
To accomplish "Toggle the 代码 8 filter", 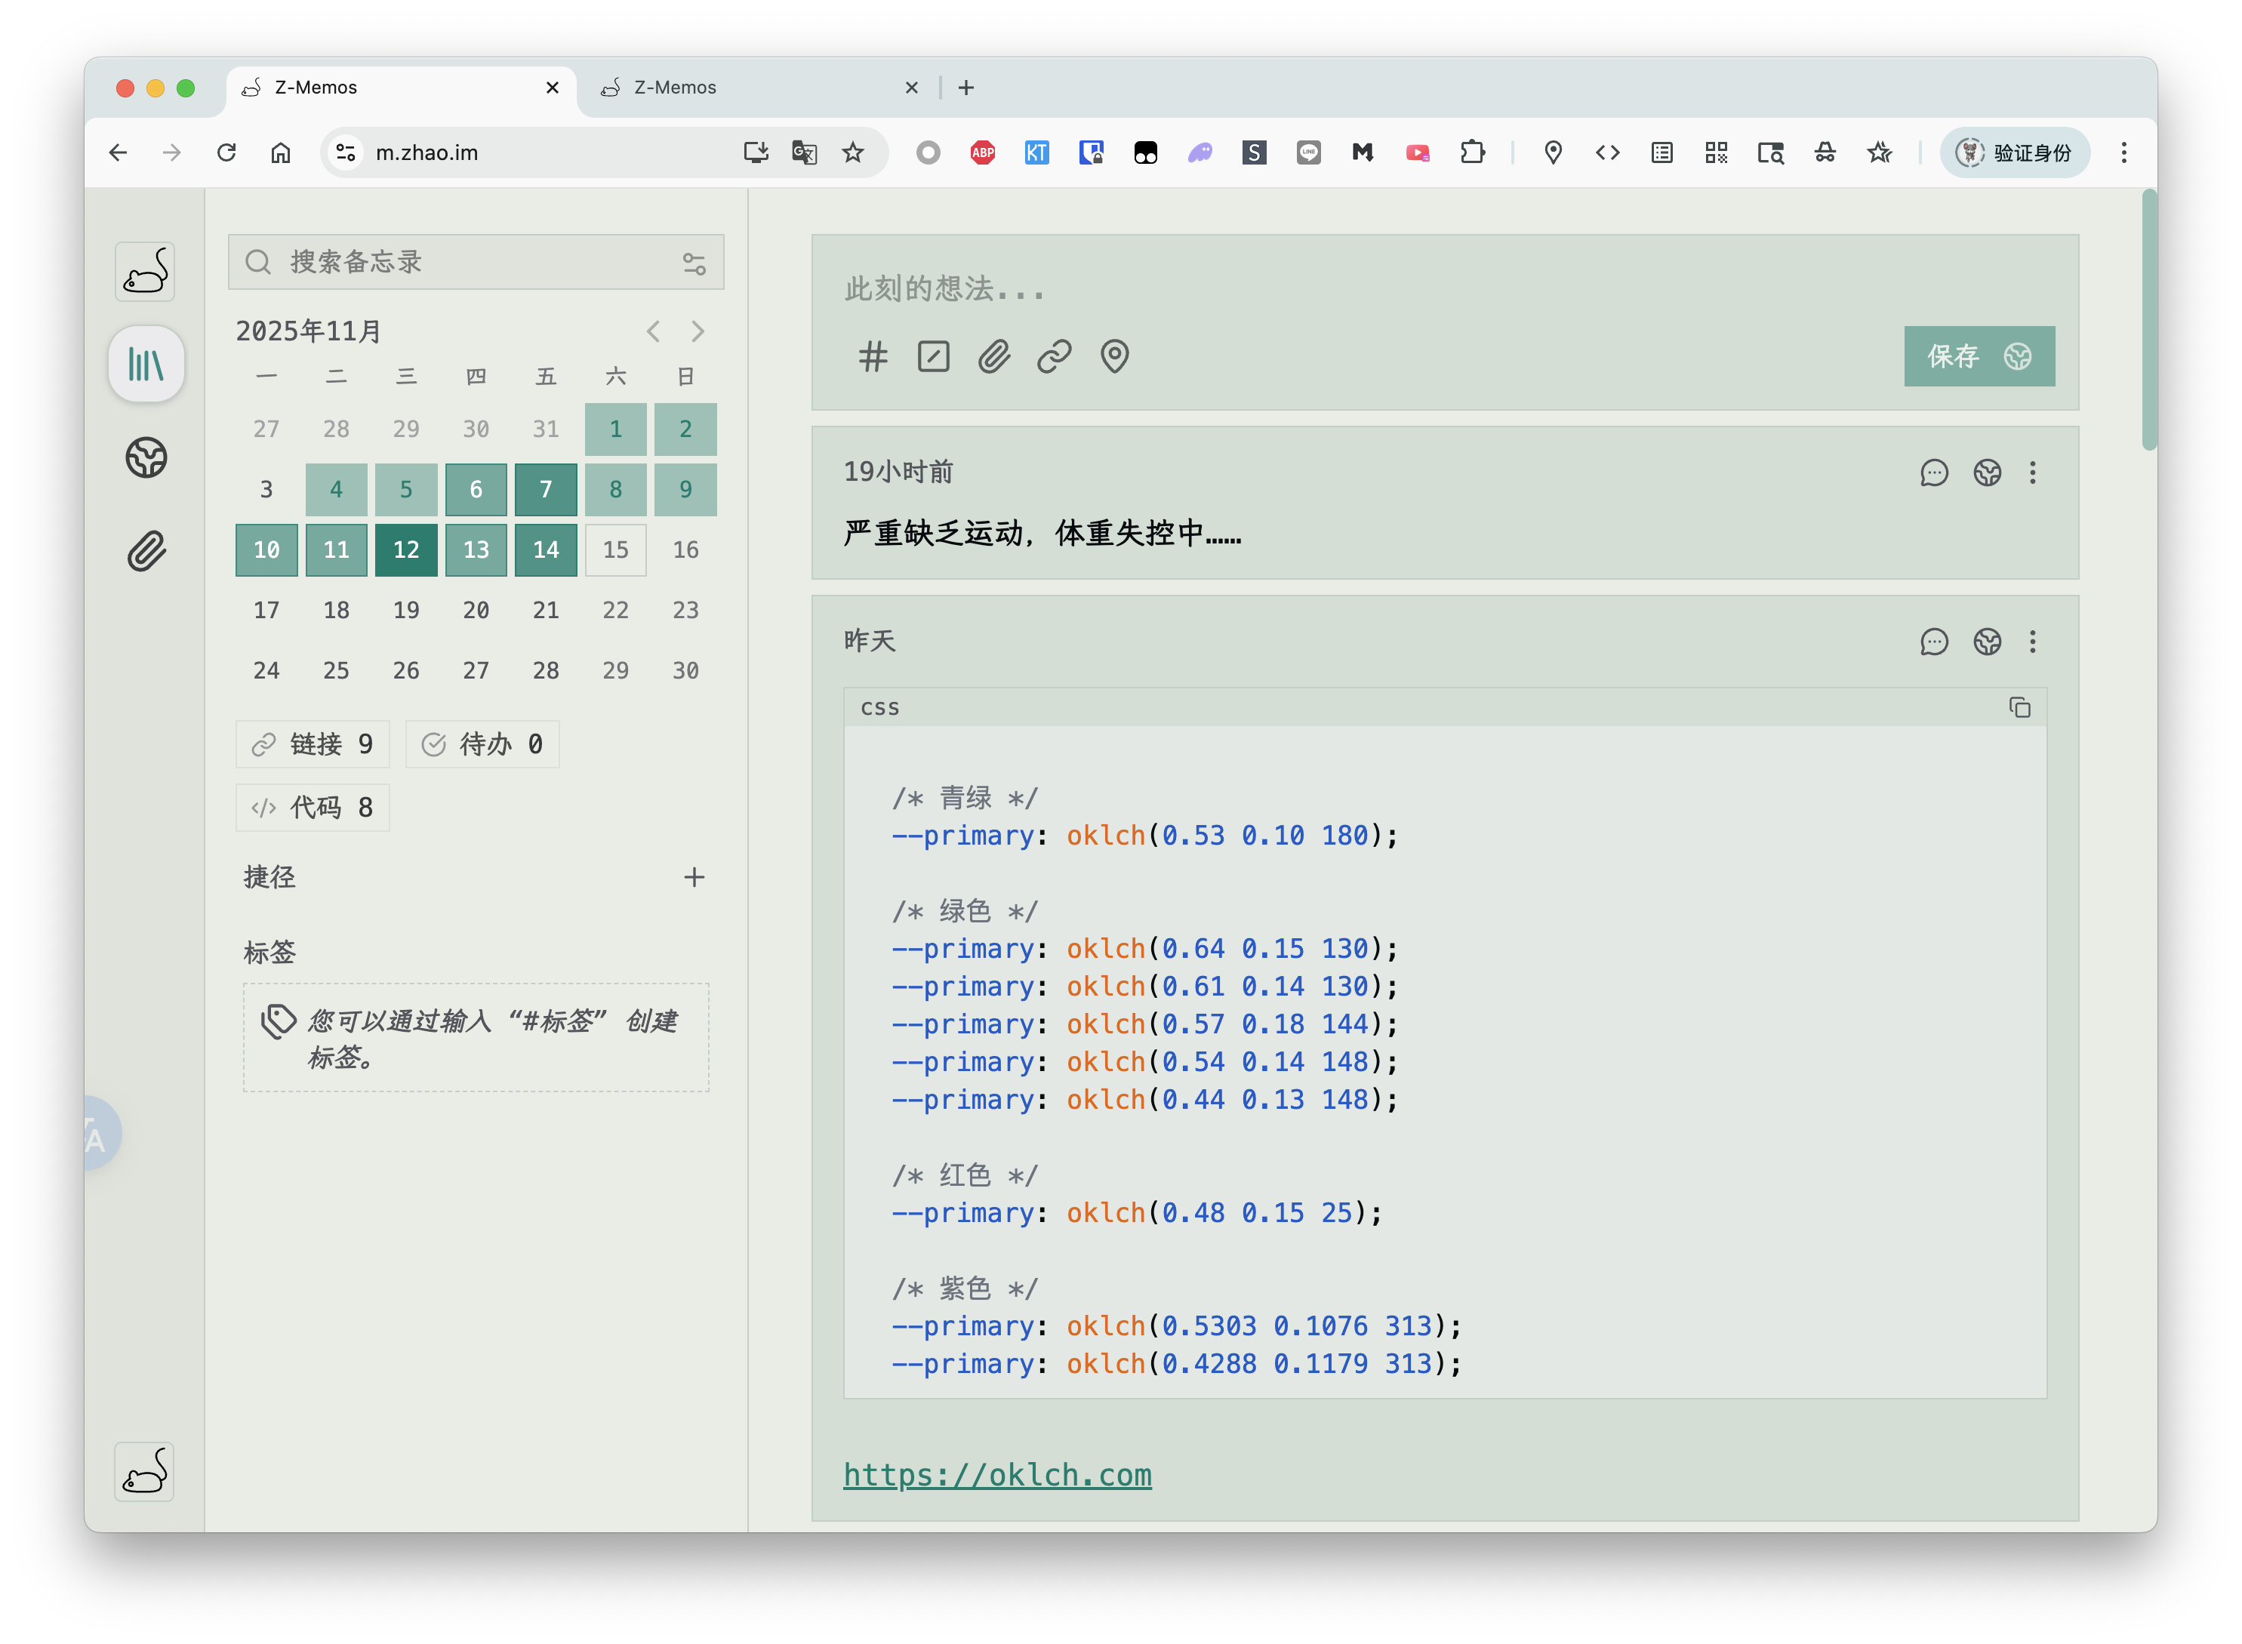I will pyautogui.click(x=313, y=807).
